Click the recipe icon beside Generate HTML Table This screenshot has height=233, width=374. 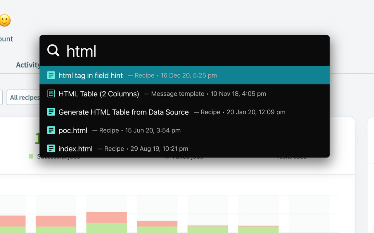click(51, 112)
